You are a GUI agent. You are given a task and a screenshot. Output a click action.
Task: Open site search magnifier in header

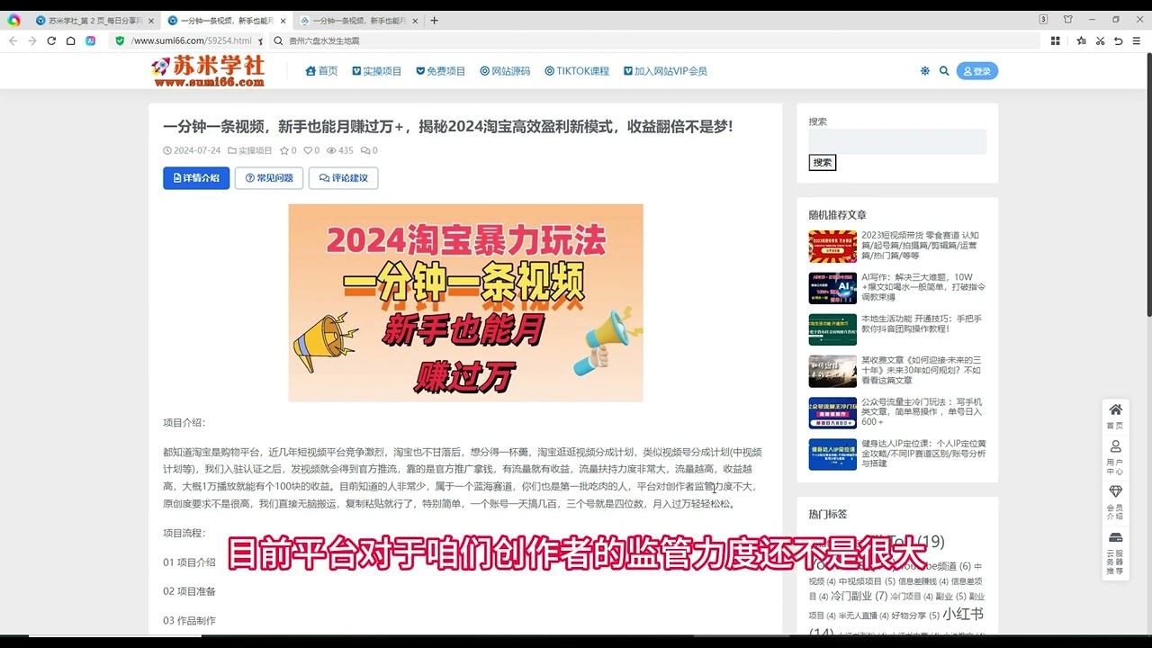(944, 70)
